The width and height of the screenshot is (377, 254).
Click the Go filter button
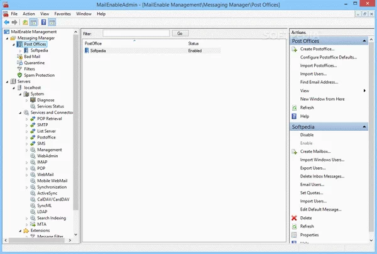[180, 33]
